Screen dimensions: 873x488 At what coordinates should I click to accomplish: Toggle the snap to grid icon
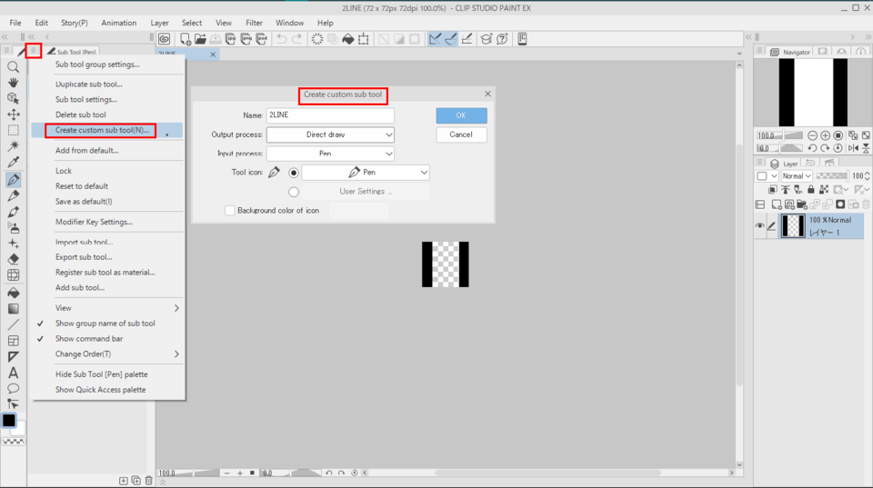[467, 39]
